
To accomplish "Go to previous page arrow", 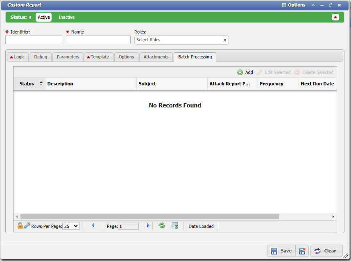I will (x=93, y=225).
